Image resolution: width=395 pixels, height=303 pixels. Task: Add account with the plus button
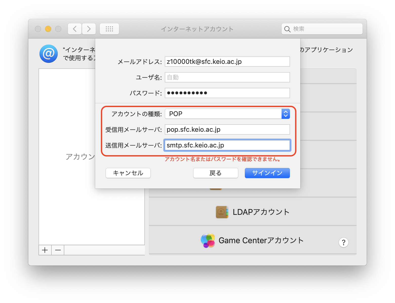coord(45,250)
